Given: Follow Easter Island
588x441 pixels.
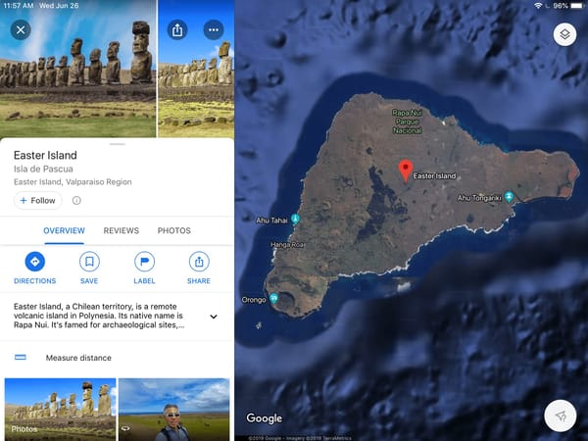Looking at the screenshot, I should (38, 200).
